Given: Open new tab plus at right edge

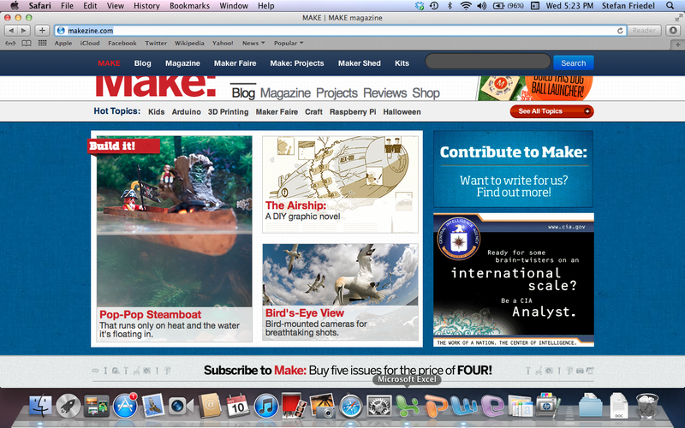Looking at the screenshot, I should tap(677, 45).
